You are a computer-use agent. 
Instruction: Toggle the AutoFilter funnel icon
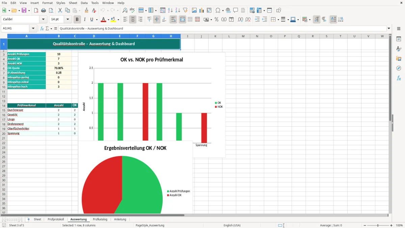[x=185, y=10]
